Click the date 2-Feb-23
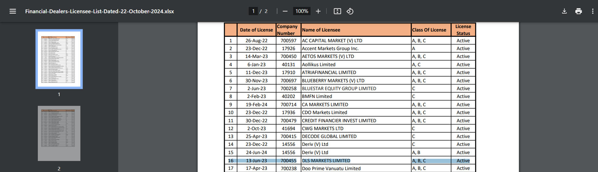The width and height of the screenshot is (598, 172). (256, 96)
